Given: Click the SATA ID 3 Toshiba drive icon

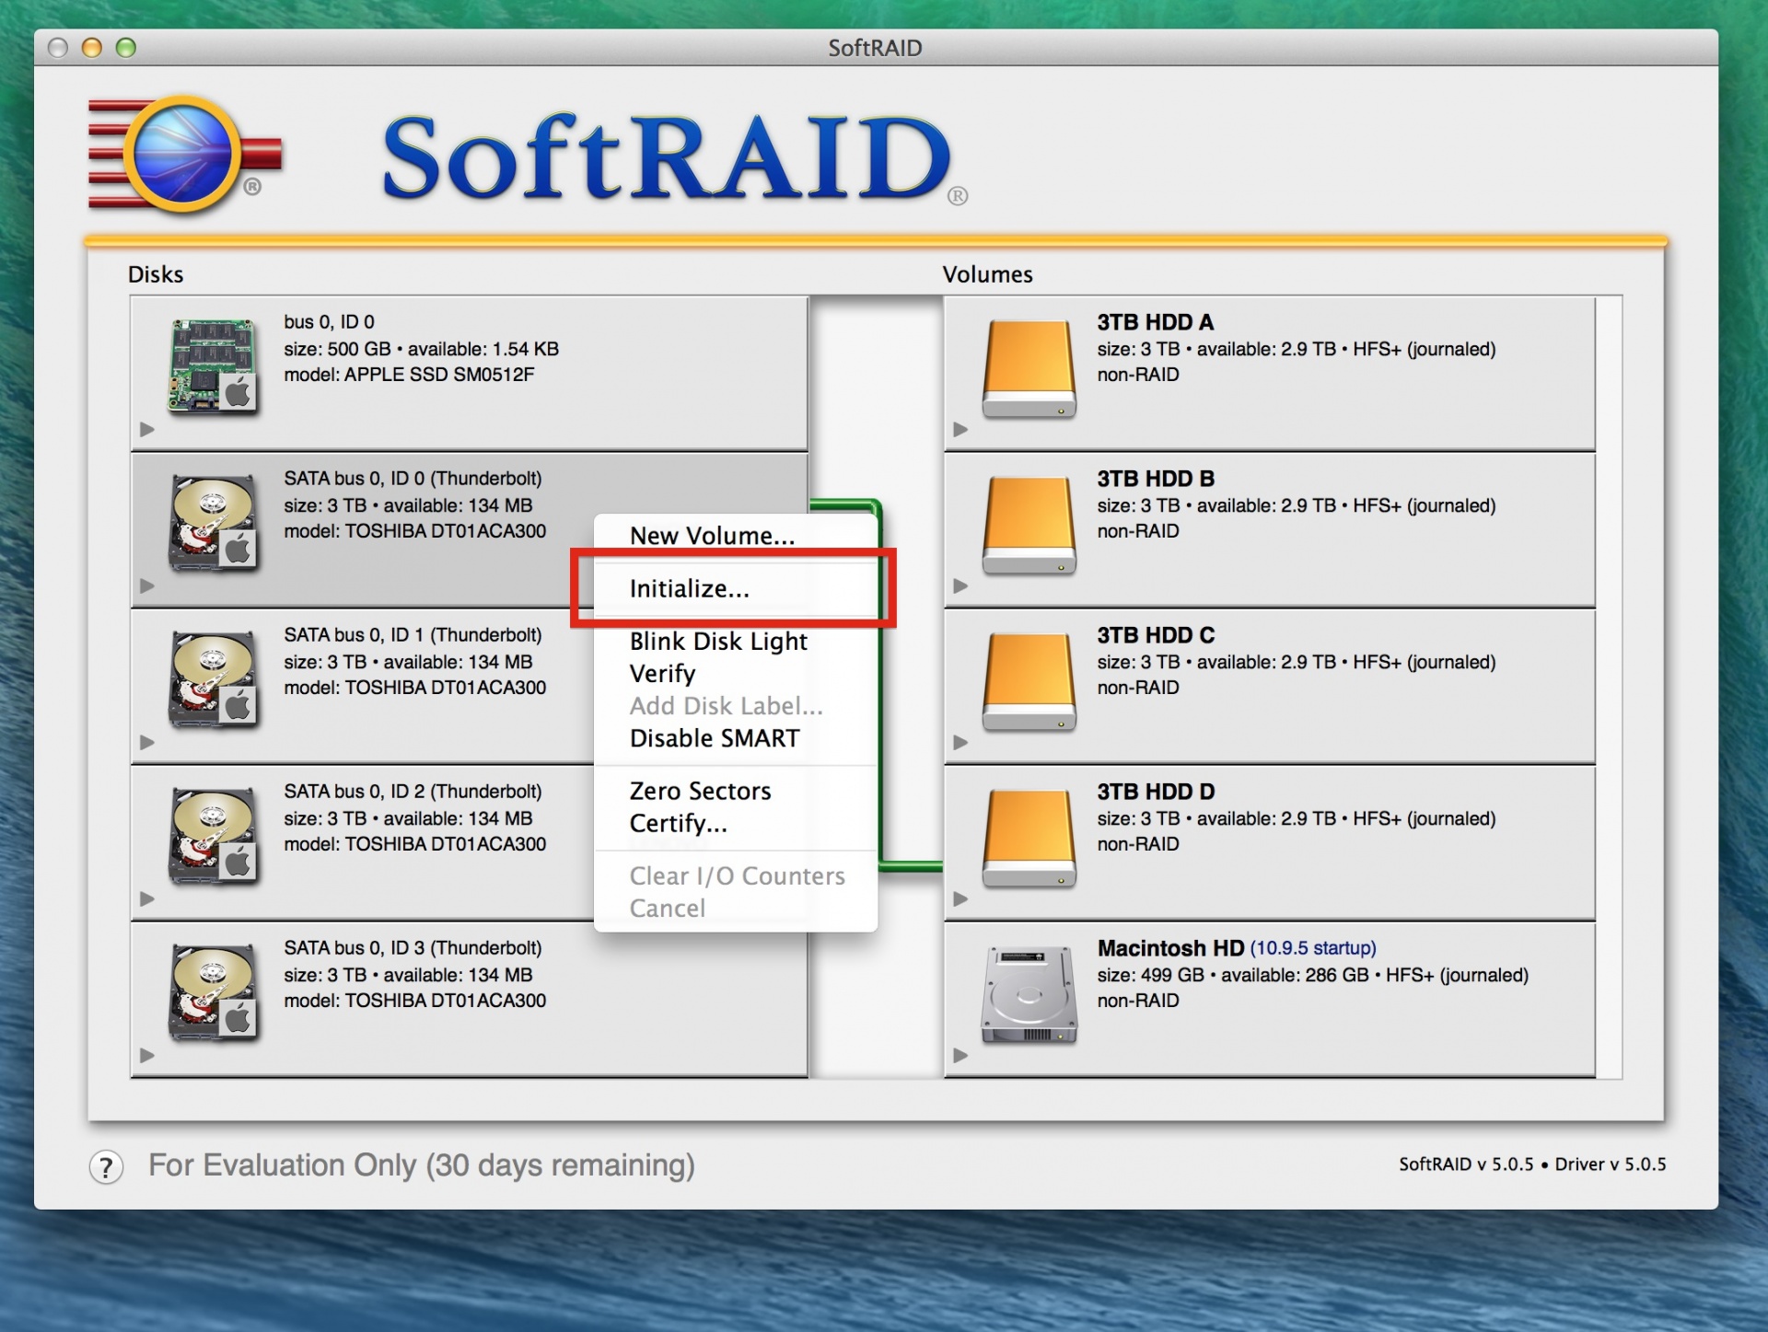Looking at the screenshot, I should 213,991.
